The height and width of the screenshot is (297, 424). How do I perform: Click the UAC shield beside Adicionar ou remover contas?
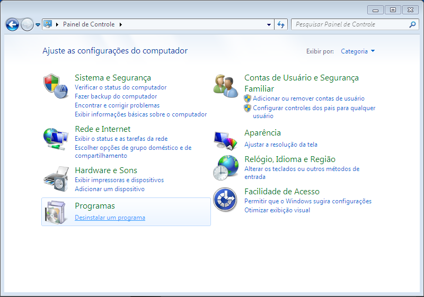[248, 98]
